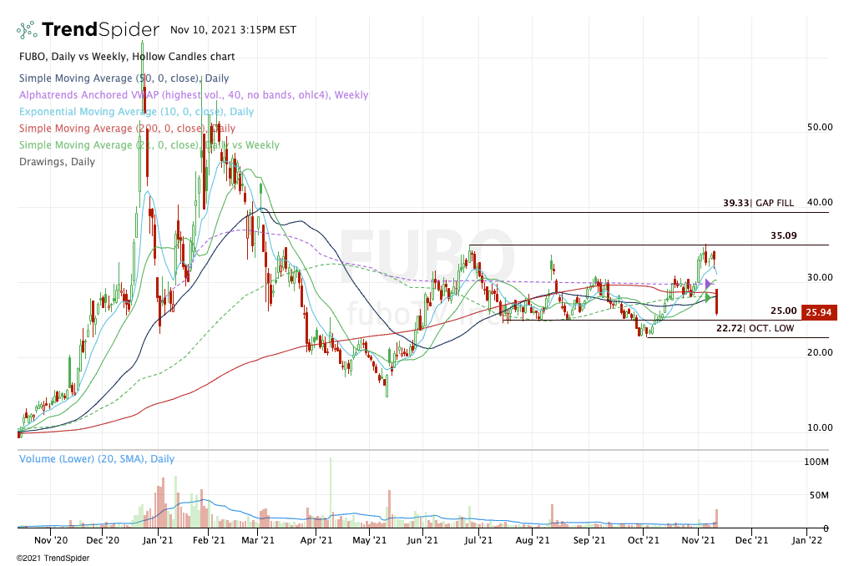Click the TrendSpider logo icon

coord(27,30)
